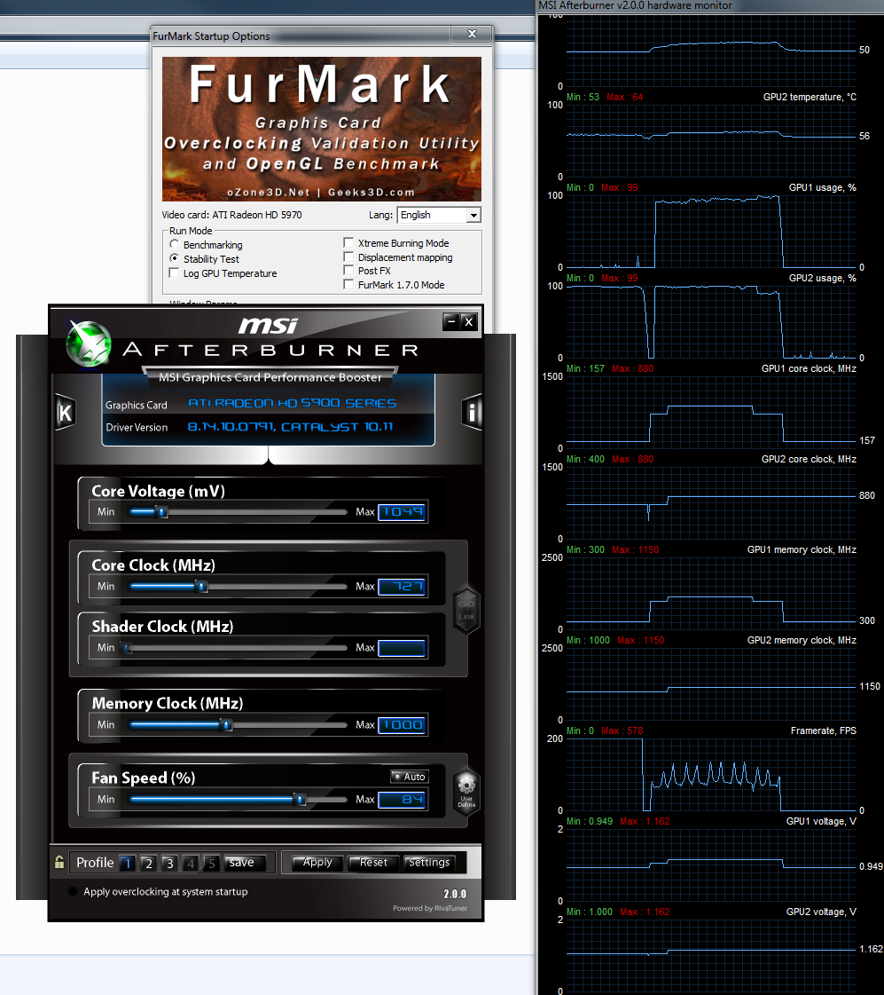Click driver version '8.14.10.0791, CATALYST 10.11' text

tap(290, 426)
